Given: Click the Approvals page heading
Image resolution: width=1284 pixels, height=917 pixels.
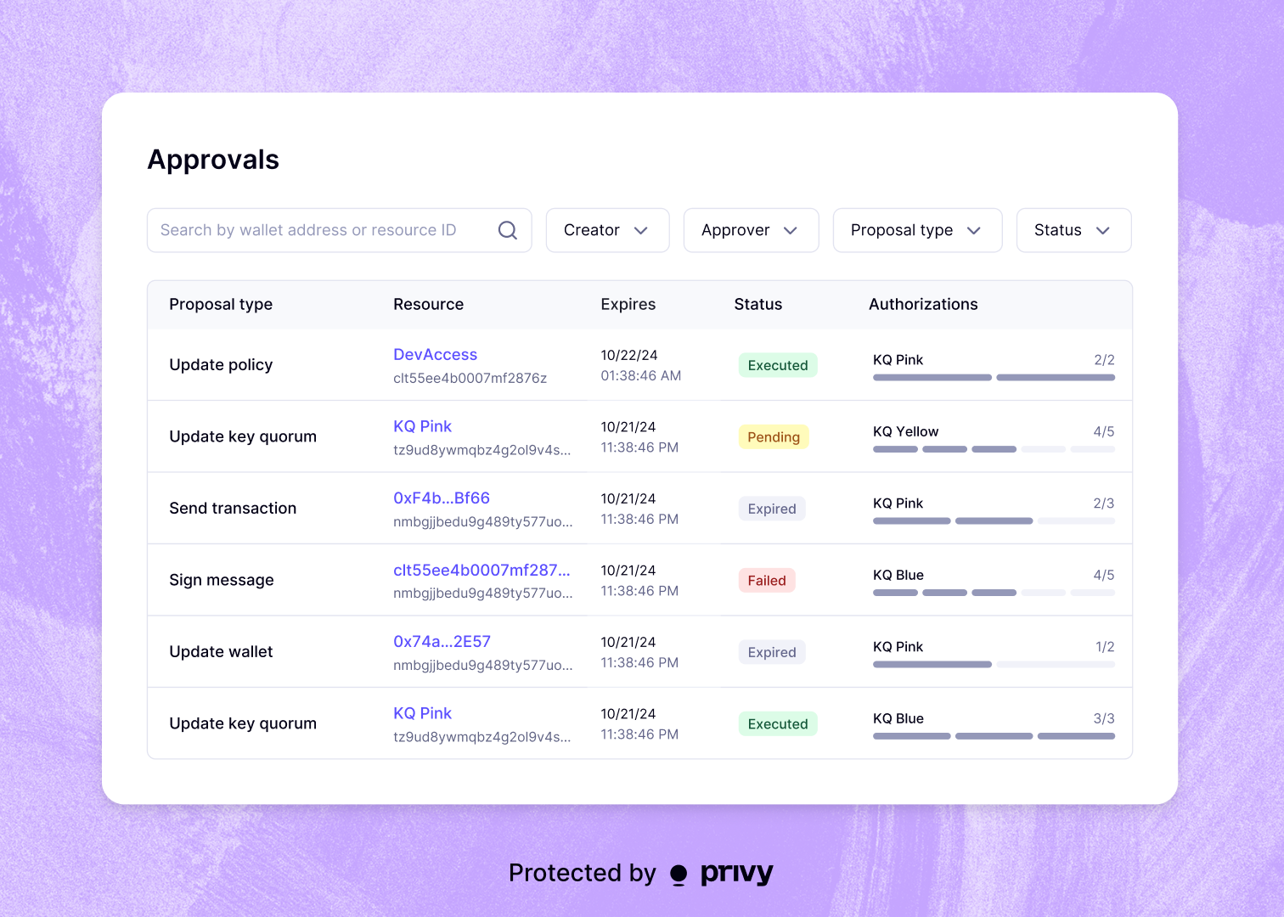Looking at the screenshot, I should [x=213, y=160].
